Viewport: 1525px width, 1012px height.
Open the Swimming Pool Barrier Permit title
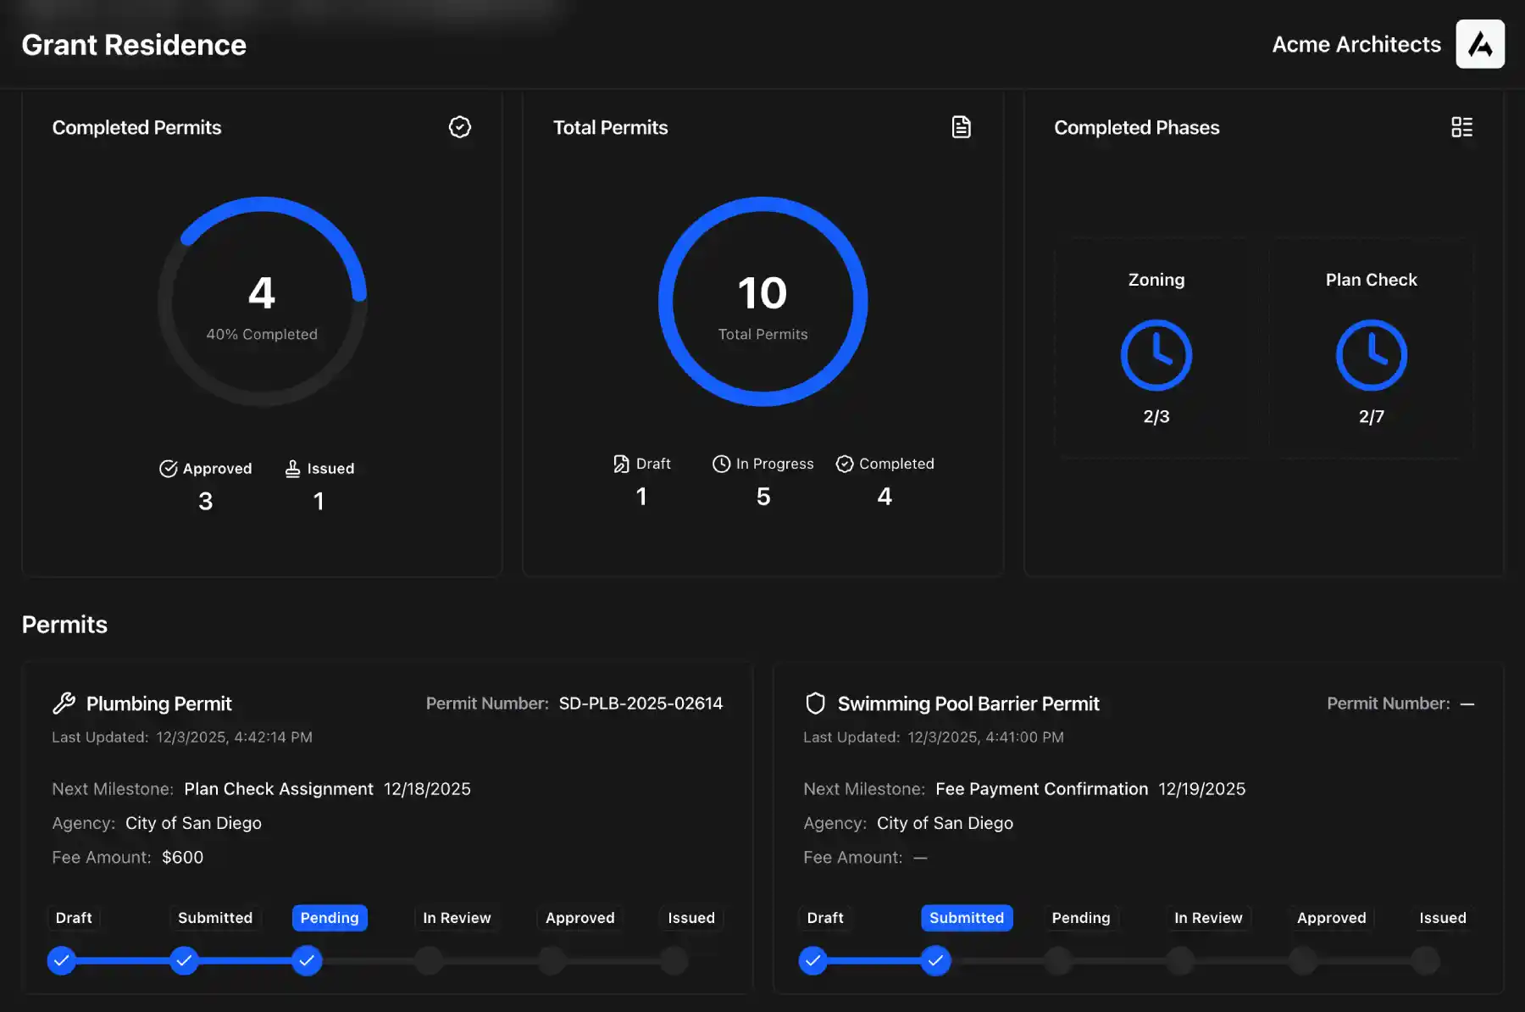[x=968, y=703]
